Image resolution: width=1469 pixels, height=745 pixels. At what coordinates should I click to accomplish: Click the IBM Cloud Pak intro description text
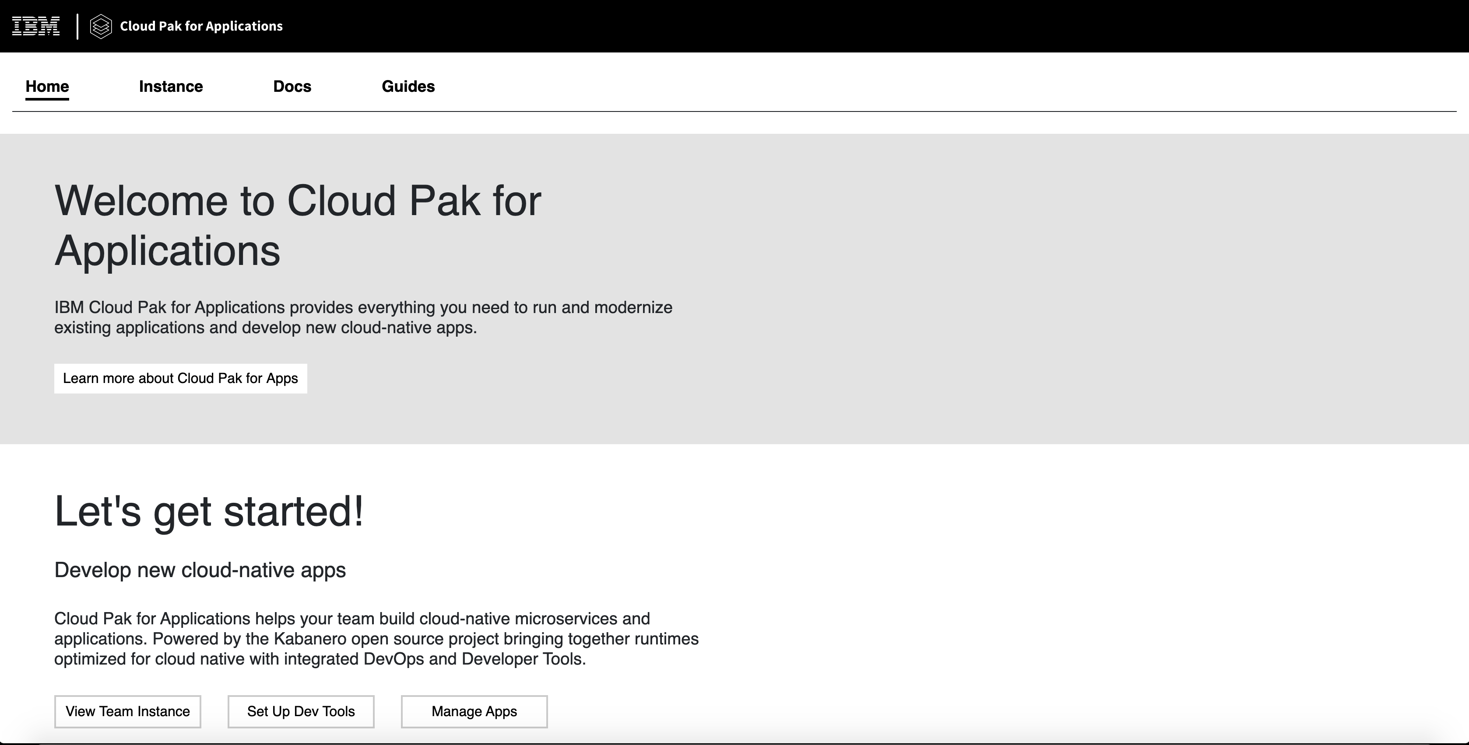coord(363,317)
